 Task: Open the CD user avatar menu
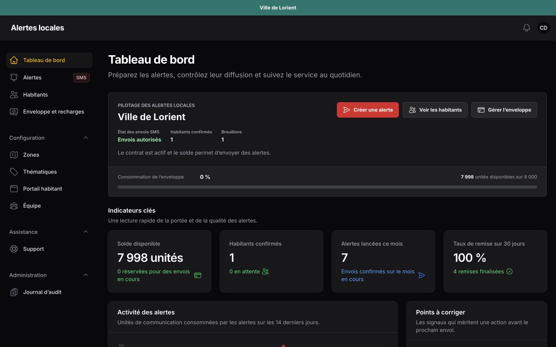[543, 28]
